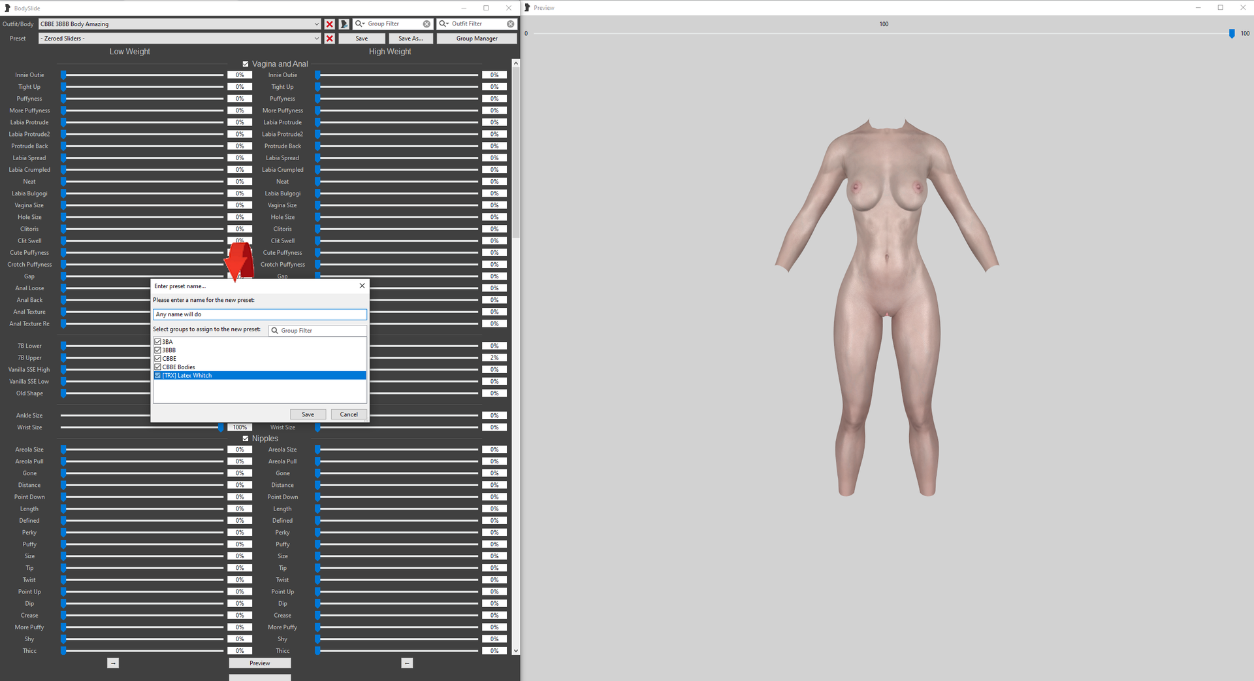Click the 'Ankle Size' slider label

(29, 416)
